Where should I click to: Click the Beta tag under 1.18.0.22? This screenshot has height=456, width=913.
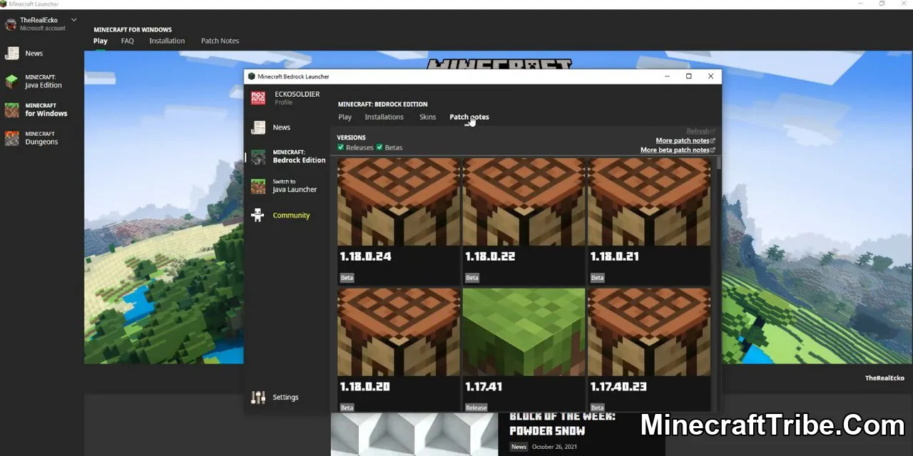(x=472, y=277)
